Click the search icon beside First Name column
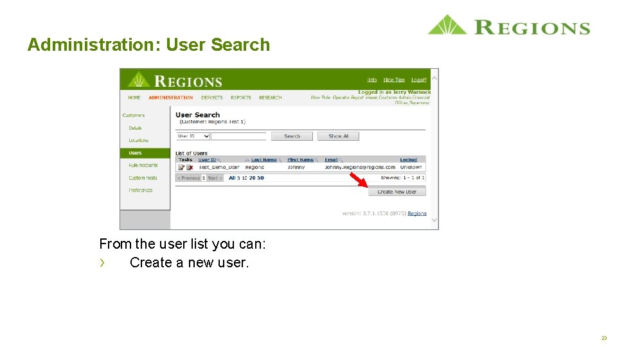This screenshot has width=617, height=347. [316, 160]
